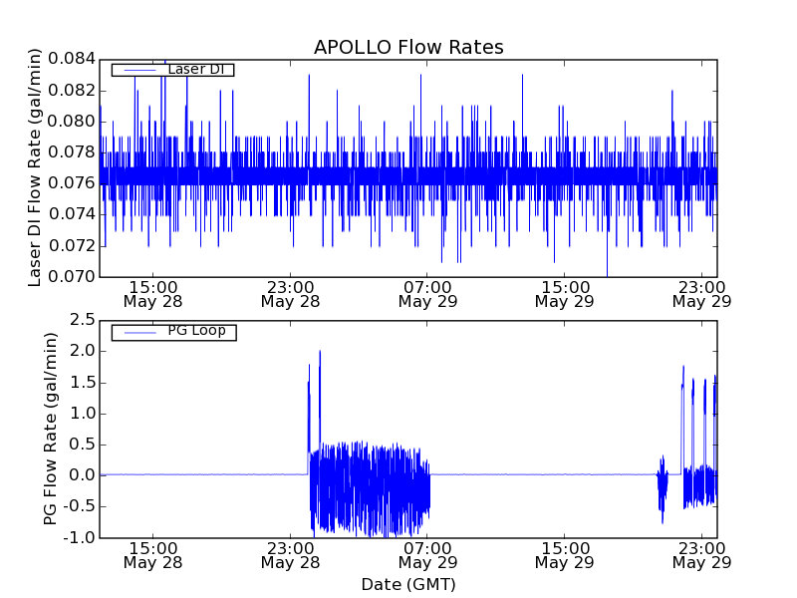Screen dimensions: 797x598
Task: Select the PG Loop legend entry
Action: 173,332
